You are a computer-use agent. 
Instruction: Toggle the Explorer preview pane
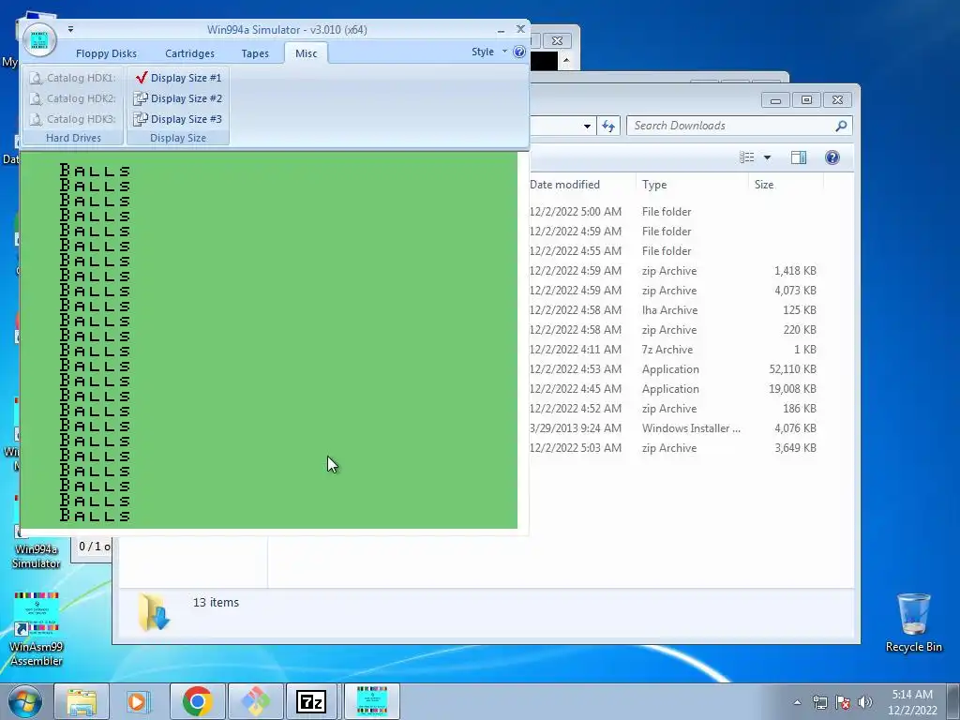coord(799,157)
